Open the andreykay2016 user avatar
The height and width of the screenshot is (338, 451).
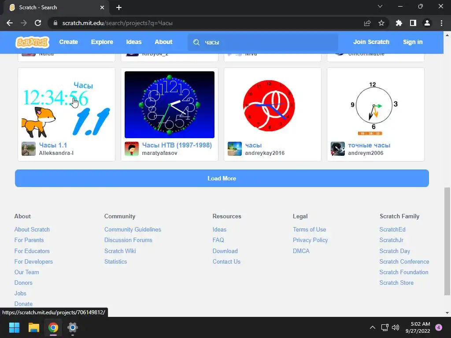(235, 149)
